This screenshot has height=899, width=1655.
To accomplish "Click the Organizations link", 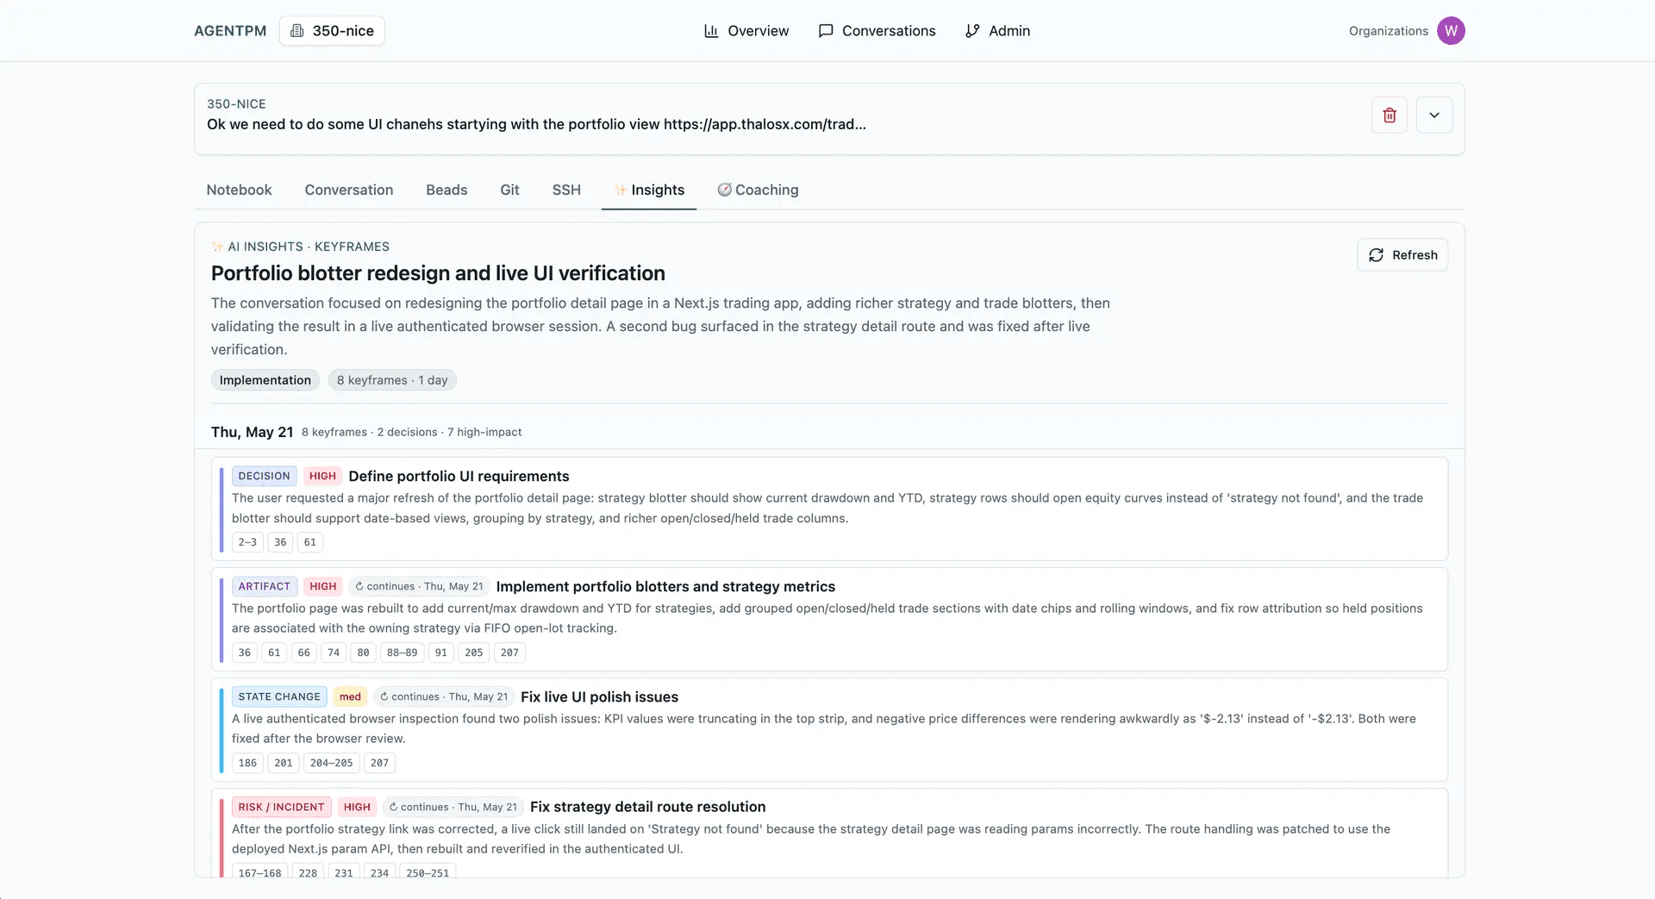I will tap(1389, 30).
